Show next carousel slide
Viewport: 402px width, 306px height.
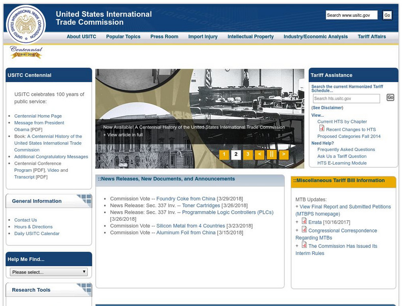click(284, 155)
